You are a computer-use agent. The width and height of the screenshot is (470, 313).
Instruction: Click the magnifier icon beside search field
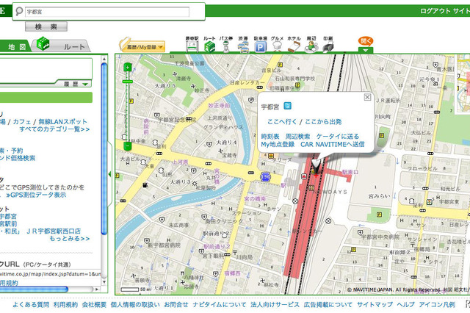(19, 12)
